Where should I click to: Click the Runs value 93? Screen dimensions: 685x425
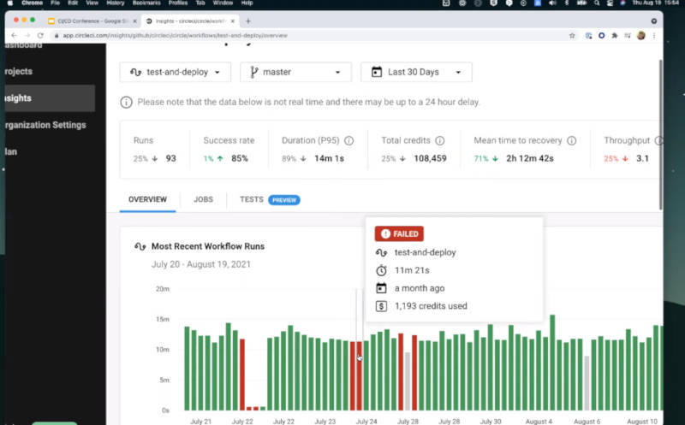[170, 158]
